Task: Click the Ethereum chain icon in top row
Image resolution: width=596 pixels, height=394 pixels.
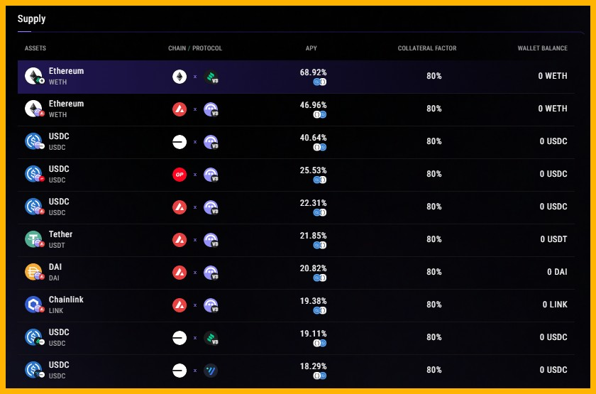Action: pyautogui.click(x=180, y=77)
